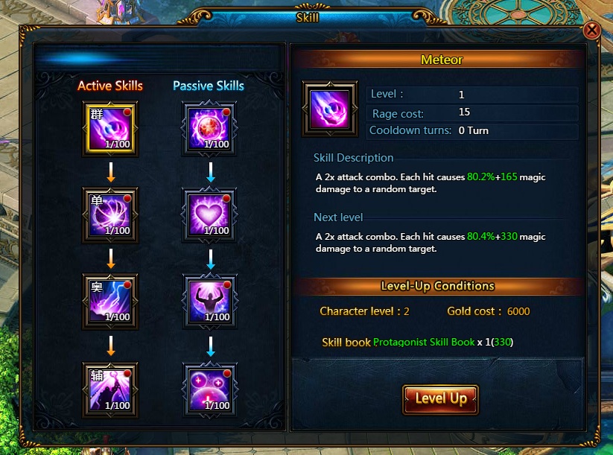Pick the purple heart passive skill icon
The width and height of the screenshot is (613, 455).
coord(209,215)
